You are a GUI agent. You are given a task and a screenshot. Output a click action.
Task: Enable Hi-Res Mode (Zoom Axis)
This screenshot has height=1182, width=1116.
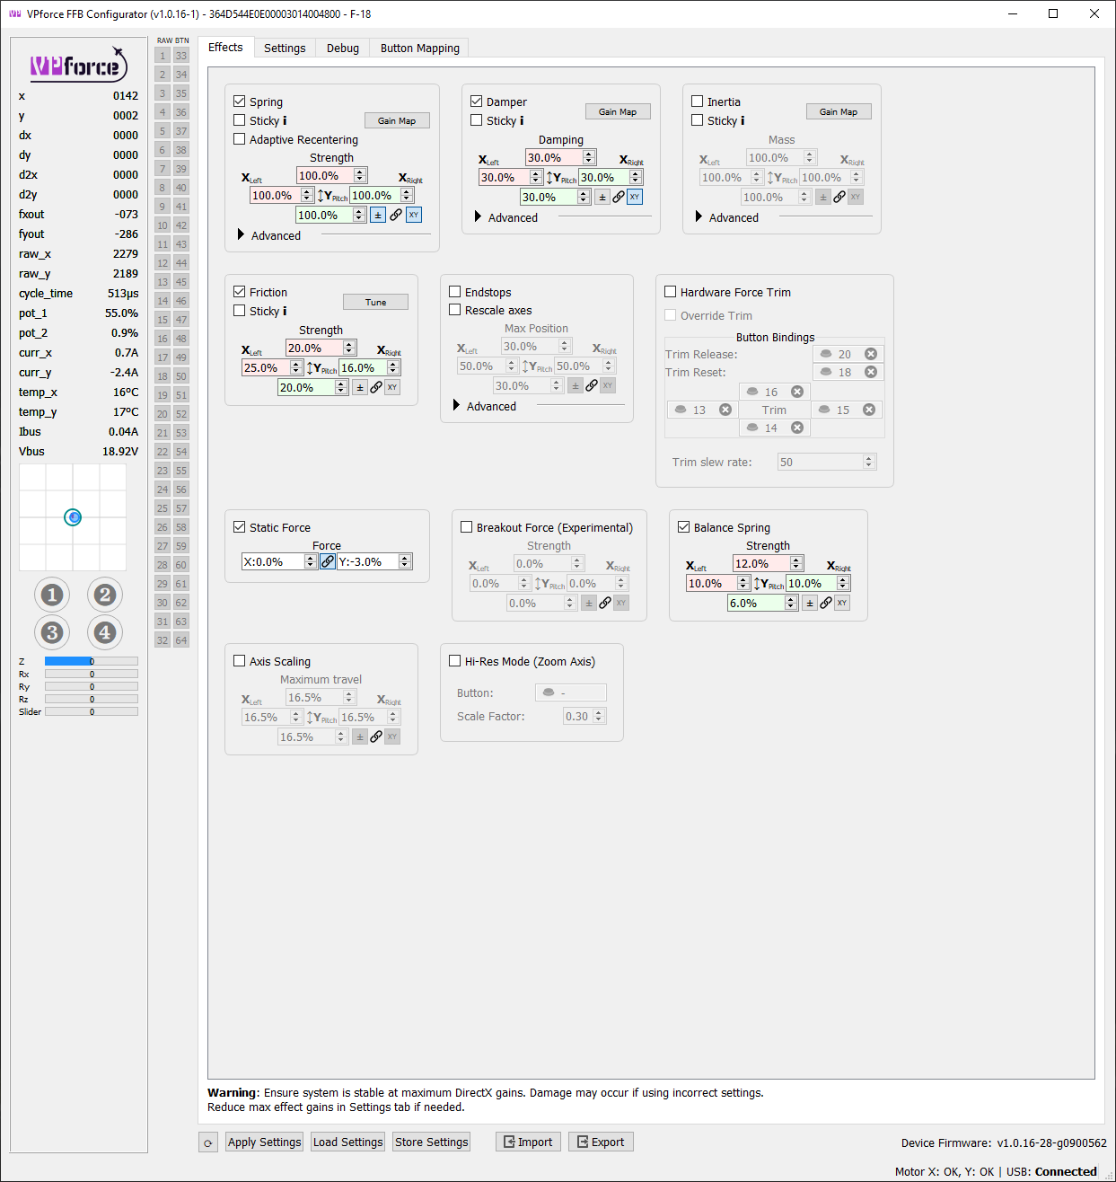[455, 661]
